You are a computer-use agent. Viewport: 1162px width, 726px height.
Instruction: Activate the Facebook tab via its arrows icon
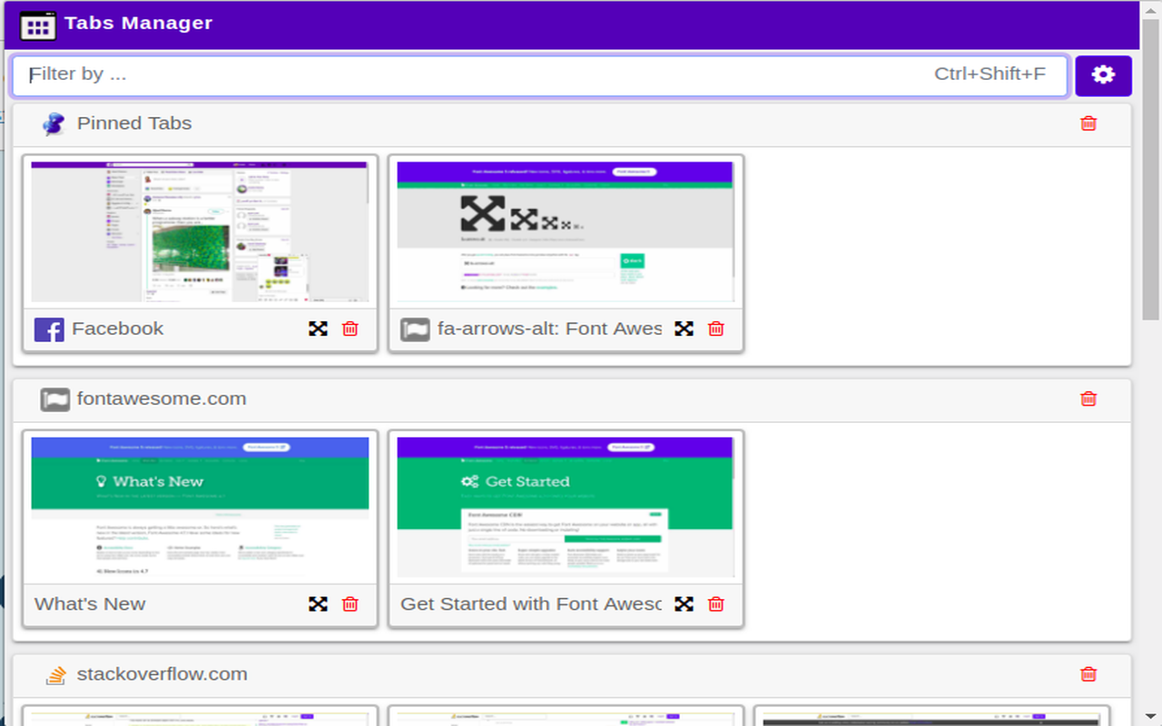(x=318, y=329)
